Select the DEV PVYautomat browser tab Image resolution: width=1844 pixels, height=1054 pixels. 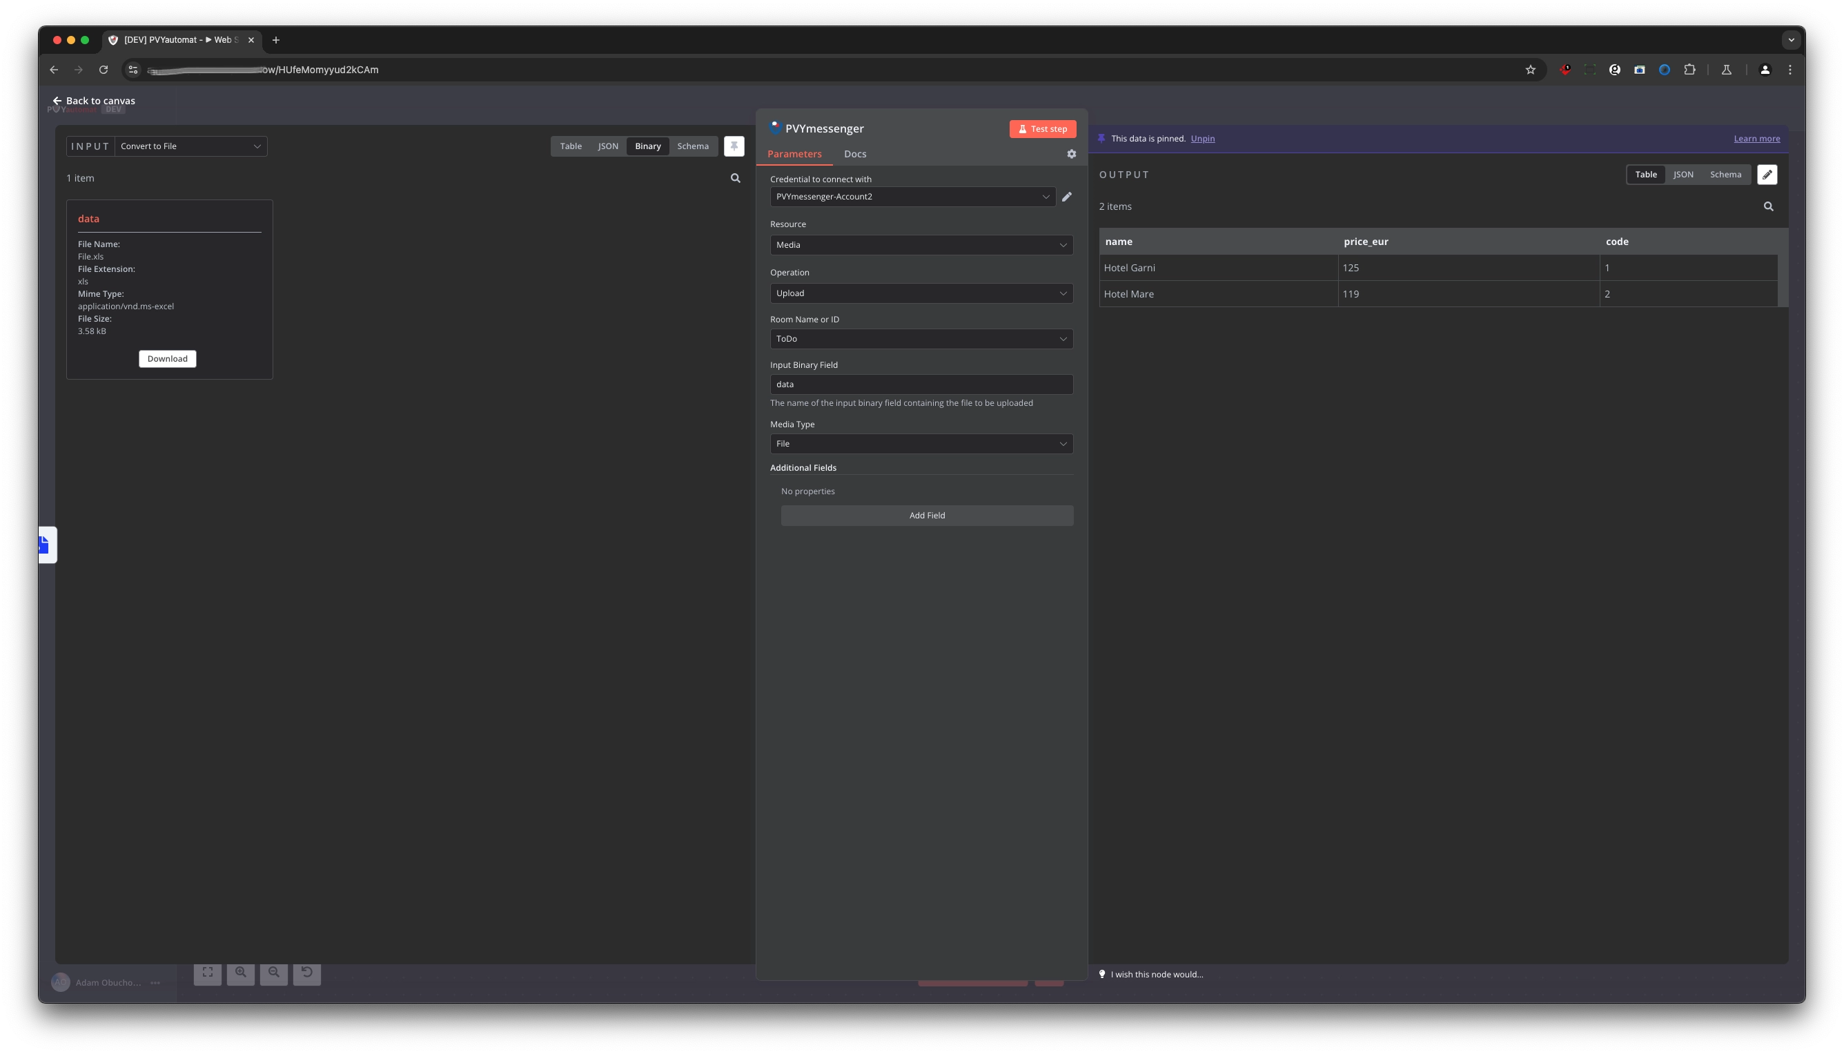click(181, 40)
